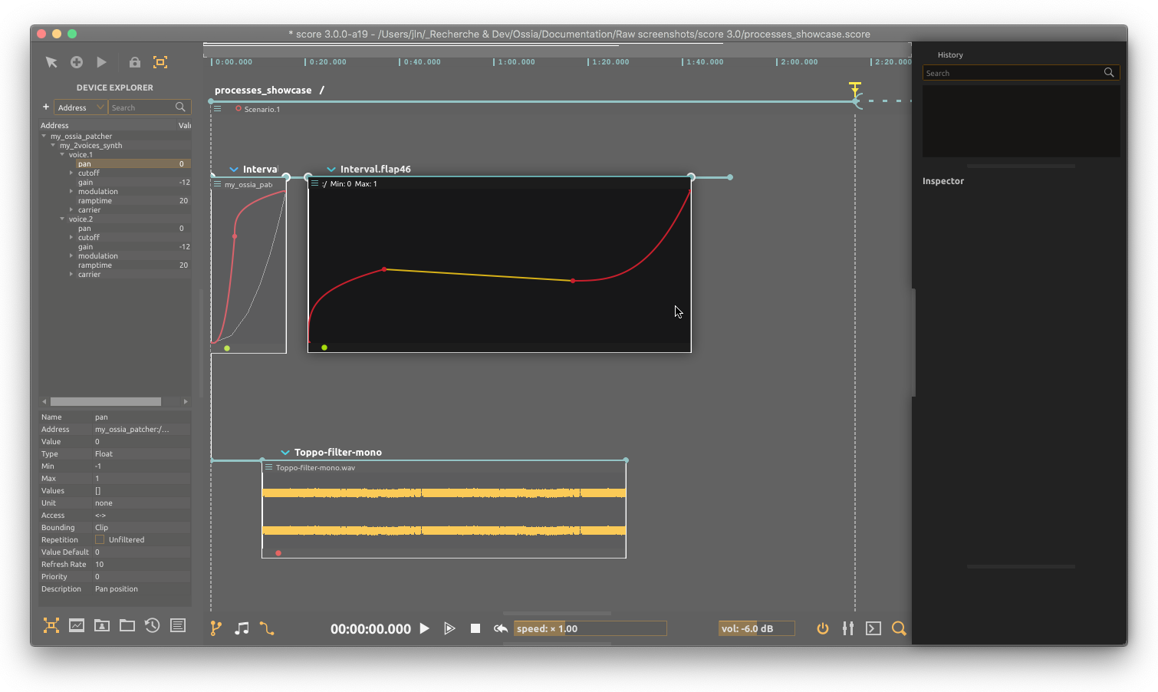Click the orange curve/cable icon
1158x692 pixels.
pyautogui.click(x=267, y=628)
